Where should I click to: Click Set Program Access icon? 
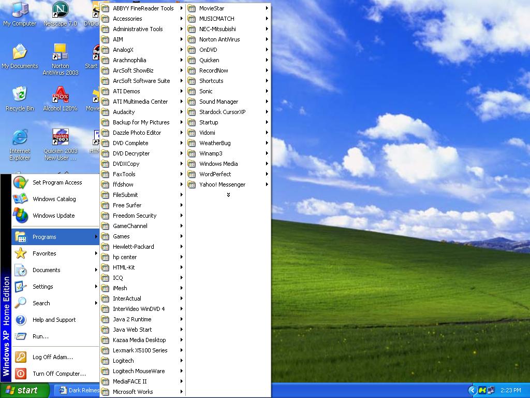click(x=21, y=182)
